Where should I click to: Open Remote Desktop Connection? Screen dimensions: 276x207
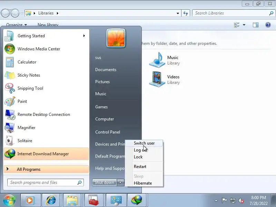tap(46, 115)
